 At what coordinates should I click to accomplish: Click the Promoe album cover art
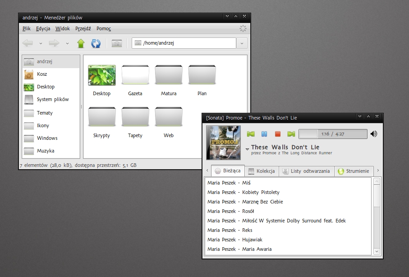pos(223,143)
